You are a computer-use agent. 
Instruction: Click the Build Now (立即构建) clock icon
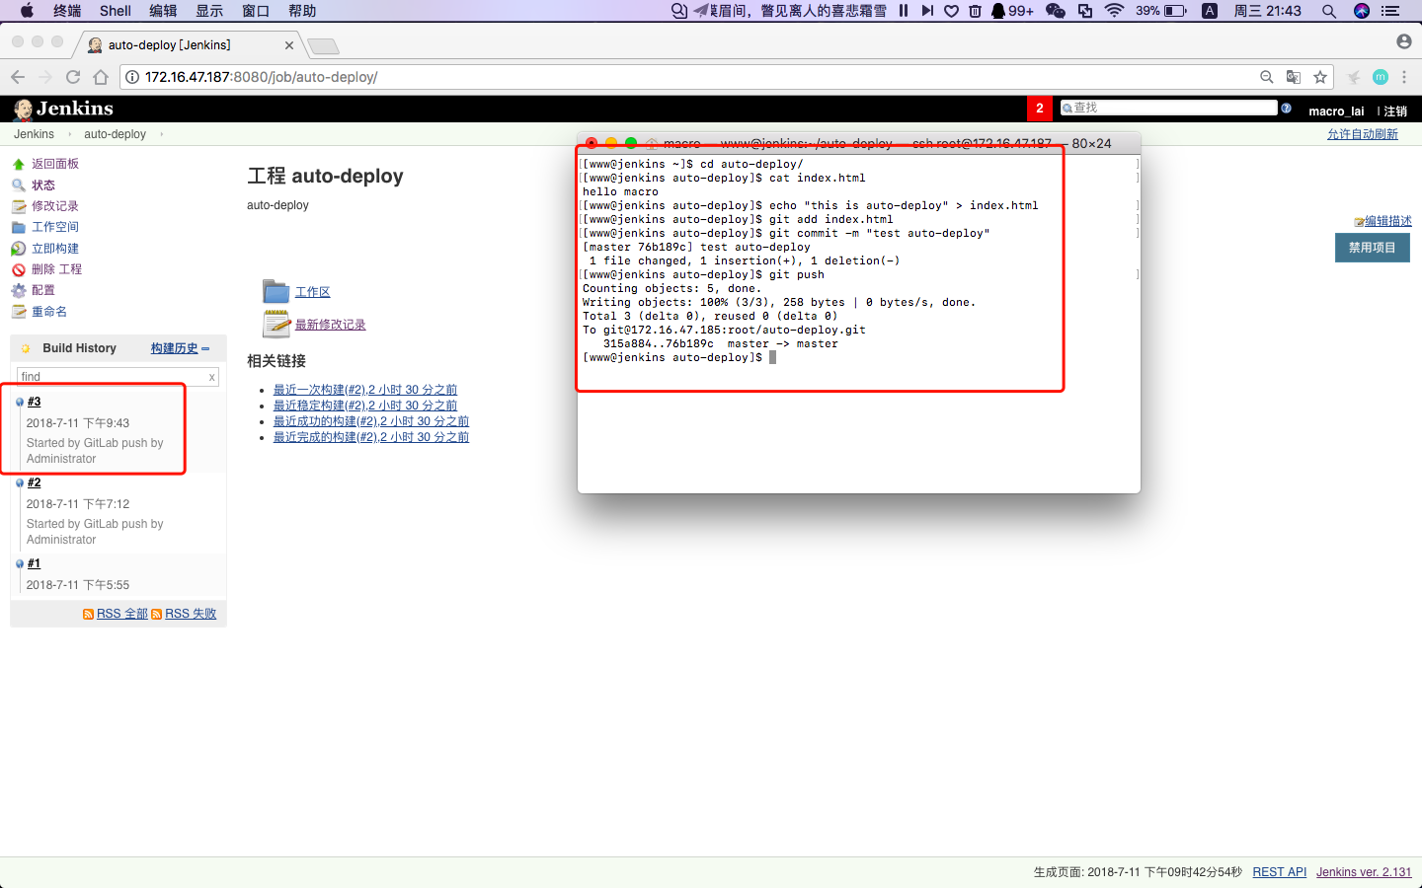tap(18, 249)
